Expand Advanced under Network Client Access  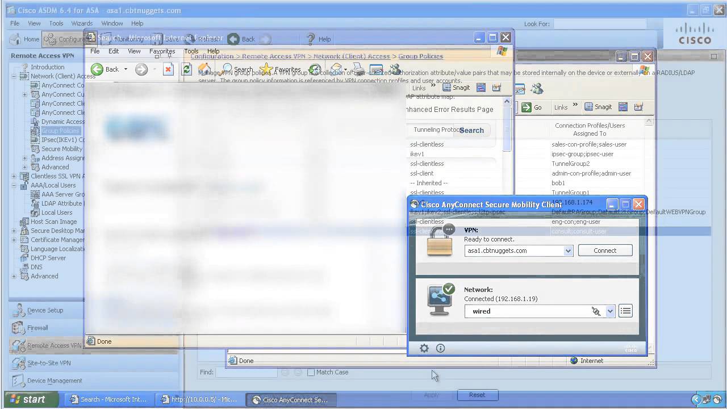click(24, 167)
